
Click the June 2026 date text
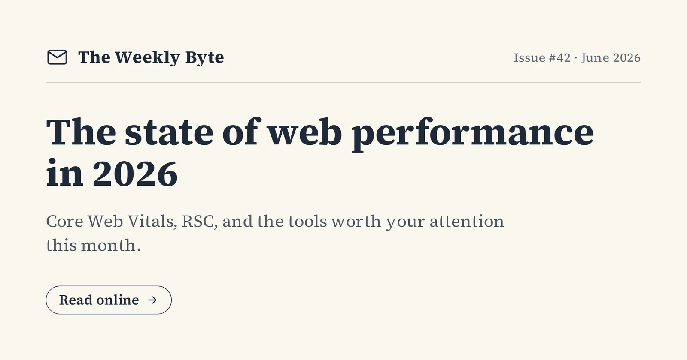click(x=611, y=58)
